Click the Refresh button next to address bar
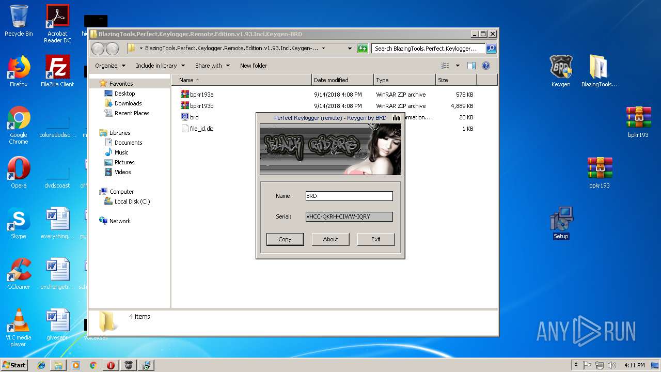 (363, 49)
